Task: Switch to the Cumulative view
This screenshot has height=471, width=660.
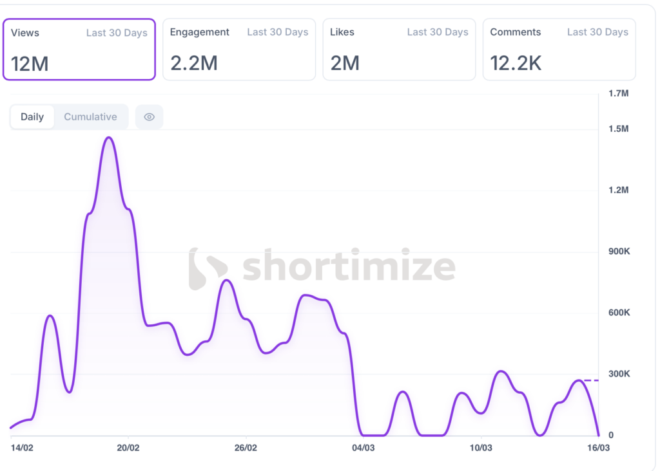Action: (x=90, y=117)
